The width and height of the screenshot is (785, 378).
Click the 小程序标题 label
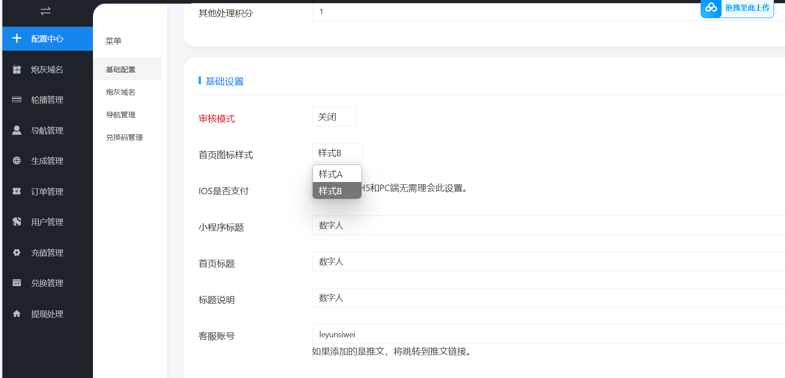click(221, 227)
